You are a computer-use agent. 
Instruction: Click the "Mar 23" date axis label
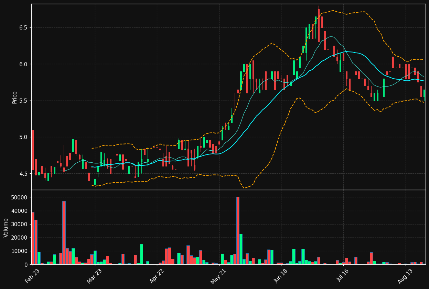point(94,276)
